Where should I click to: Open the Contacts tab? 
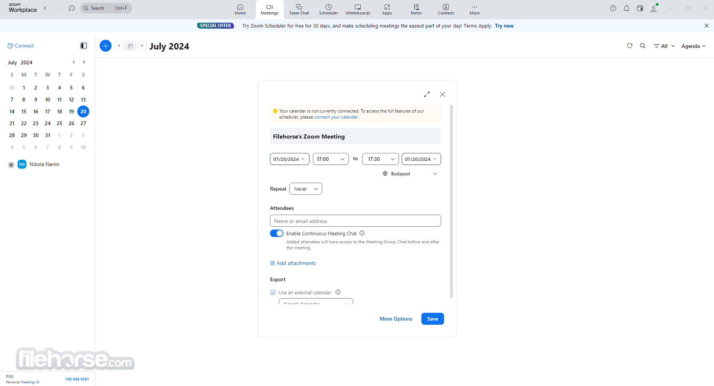pos(446,9)
